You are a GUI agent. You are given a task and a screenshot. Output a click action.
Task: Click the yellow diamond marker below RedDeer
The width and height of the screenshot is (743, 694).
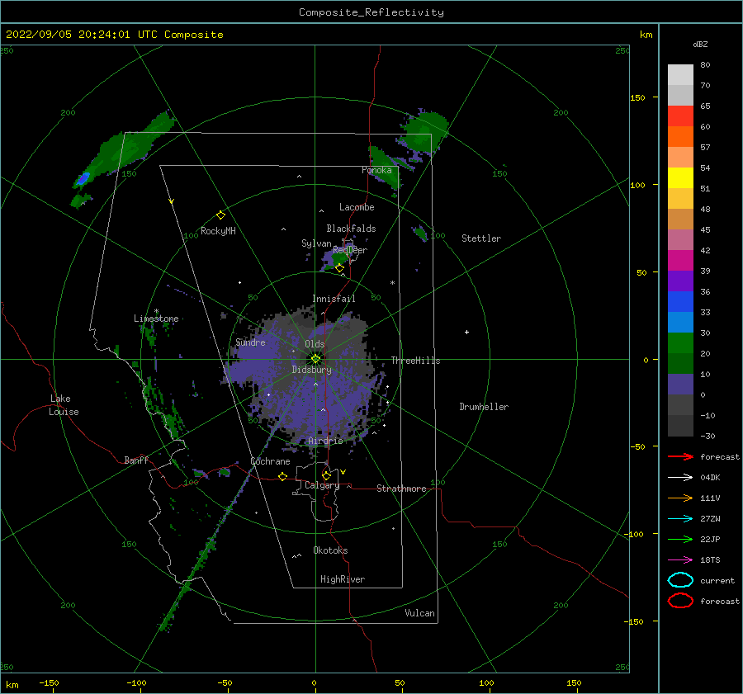click(340, 268)
